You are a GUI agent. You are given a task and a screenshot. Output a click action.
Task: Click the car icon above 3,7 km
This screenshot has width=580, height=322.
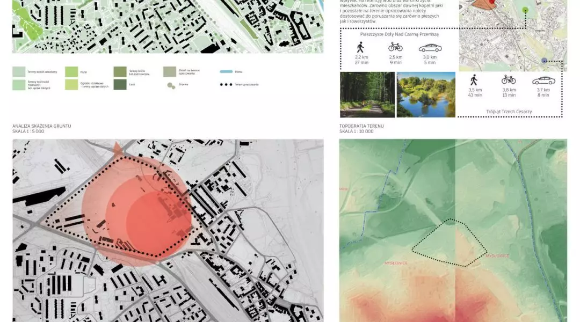pos(543,80)
